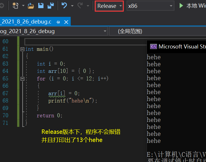Screen dimensions: 206x162
Task: Collapse the main() function block
Action: (23, 49)
